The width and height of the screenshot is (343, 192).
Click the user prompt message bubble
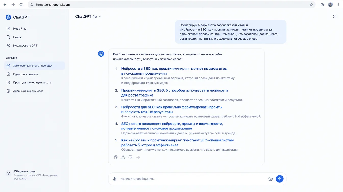click(x=230, y=32)
